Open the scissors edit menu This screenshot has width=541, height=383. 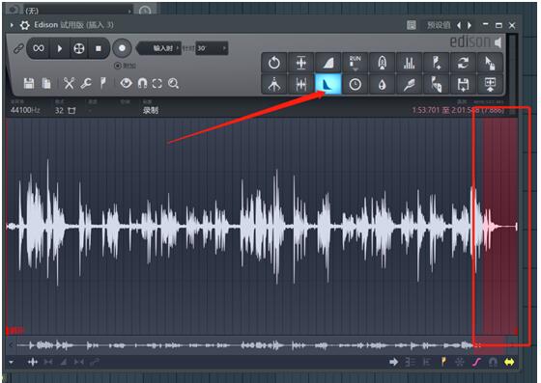tap(69, 83)
